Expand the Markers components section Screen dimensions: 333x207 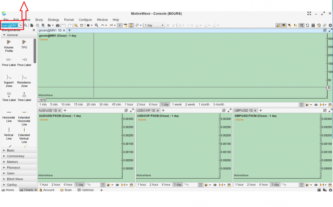coord(19,162)
